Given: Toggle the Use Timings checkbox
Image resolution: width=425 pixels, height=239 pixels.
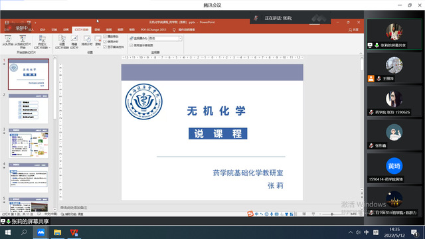Looking at the screenshot, I should click(105, 42).
